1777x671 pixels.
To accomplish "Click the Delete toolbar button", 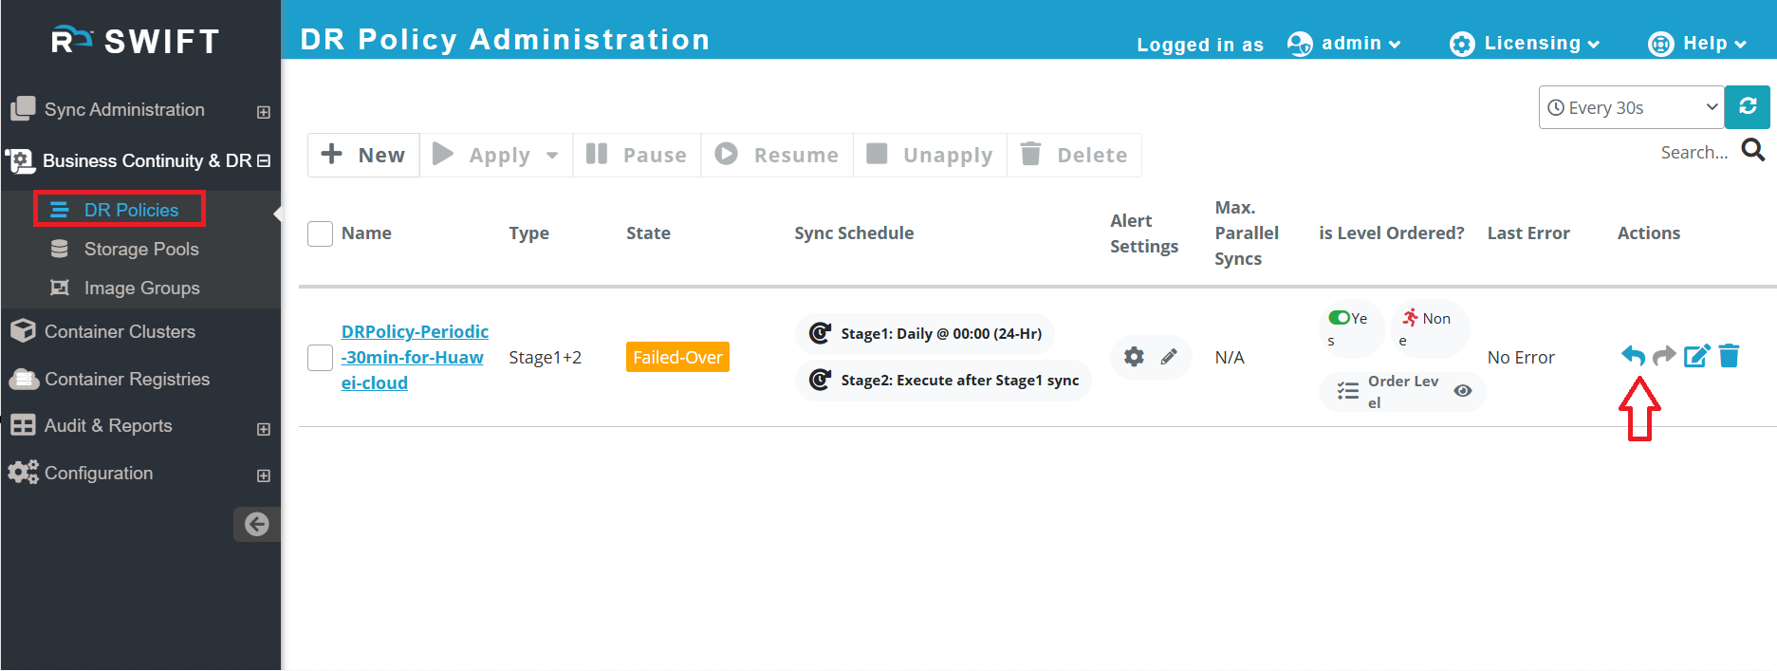I will 1074,155.
